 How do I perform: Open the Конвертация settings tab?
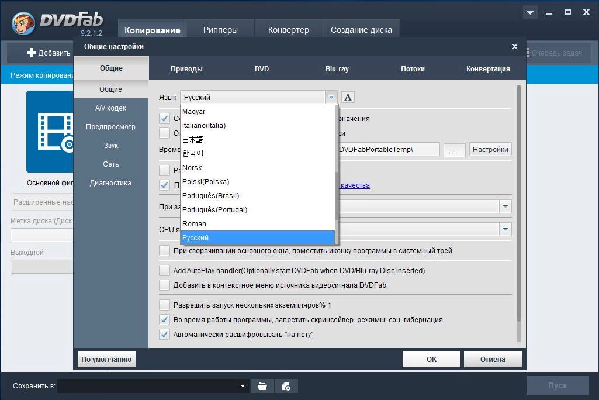pyautogui.click(x=488, y=69)
